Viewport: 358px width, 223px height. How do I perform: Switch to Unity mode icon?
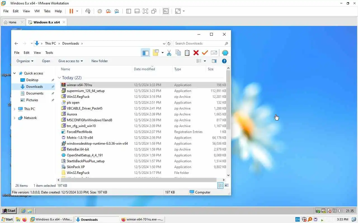pos(154,11)
